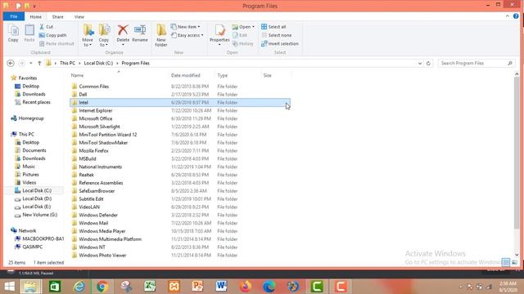Open Internet Explorer from the taskbar
Screen dimensions: 524x294
(x=79, y=287)
